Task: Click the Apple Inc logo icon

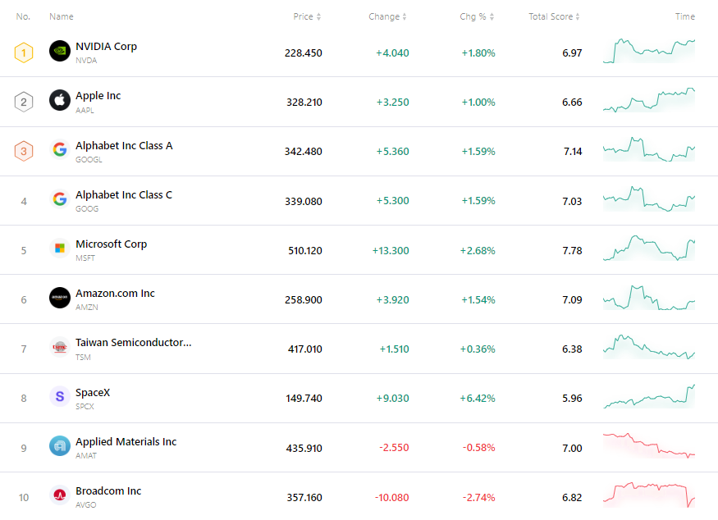Action: (x=60, y=100)
